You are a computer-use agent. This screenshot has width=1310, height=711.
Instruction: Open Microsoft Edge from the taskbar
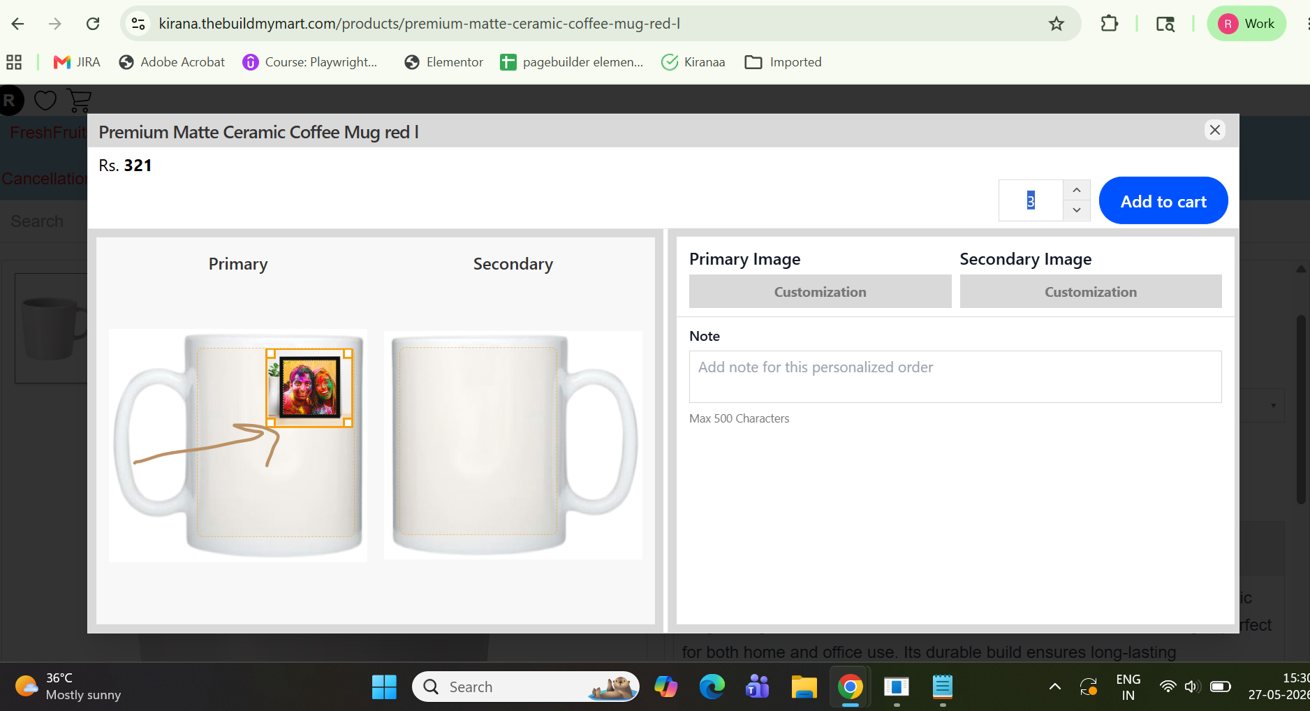[712, 687]
